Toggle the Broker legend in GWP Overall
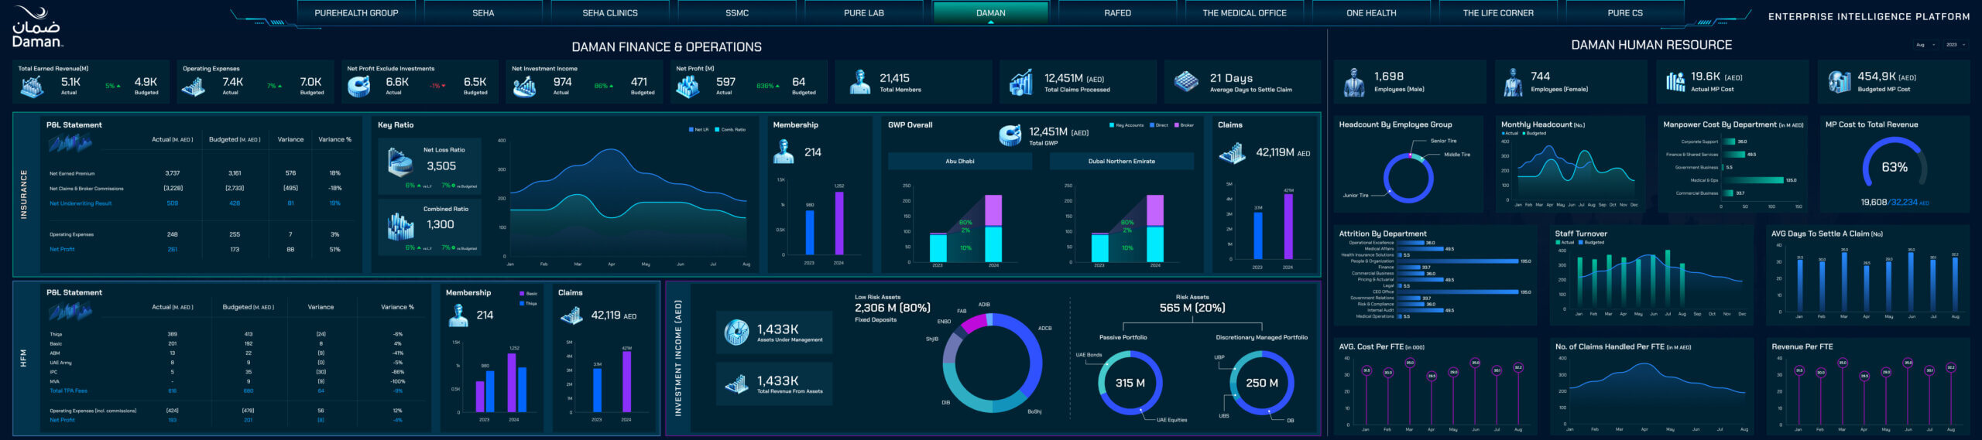 click(1184, 125)
